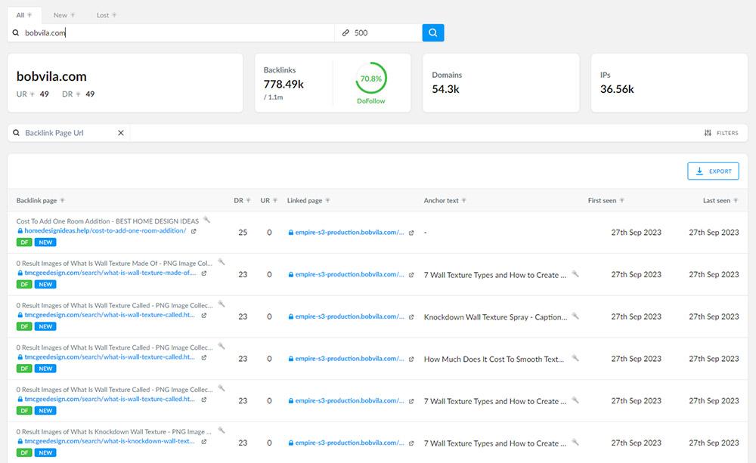Open homedesignideas.help cost-to-add-one-room-addition link
The image size is (756, 463).
pos(105,231)
